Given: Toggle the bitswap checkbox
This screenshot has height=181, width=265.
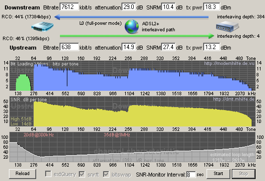Looking at the screenshot, I should coord(106,174).
